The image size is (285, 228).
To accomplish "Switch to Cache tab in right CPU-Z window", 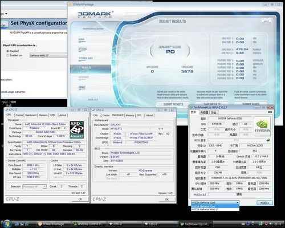I will pyautogui.click(x=106, y=115).
